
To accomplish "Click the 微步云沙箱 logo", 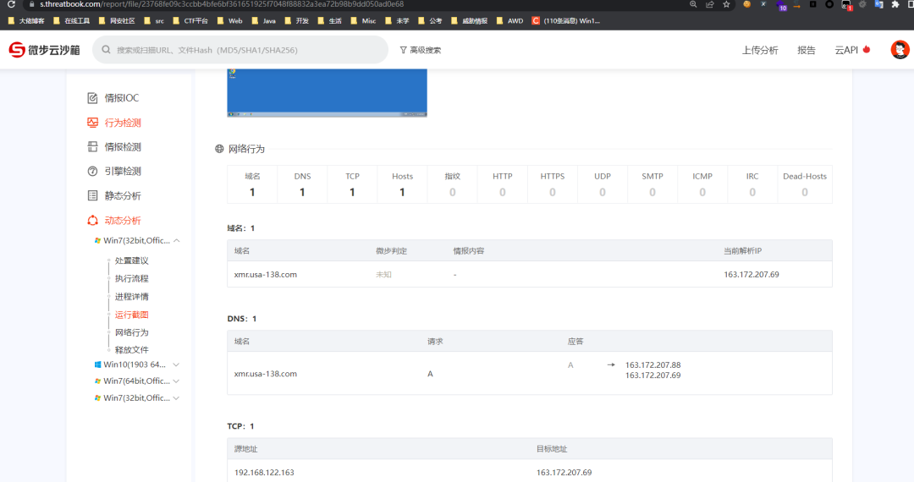I will coord(44,50).
